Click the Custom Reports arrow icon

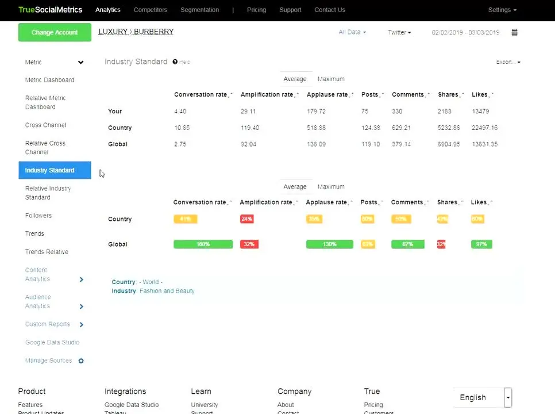coord(81,325)
